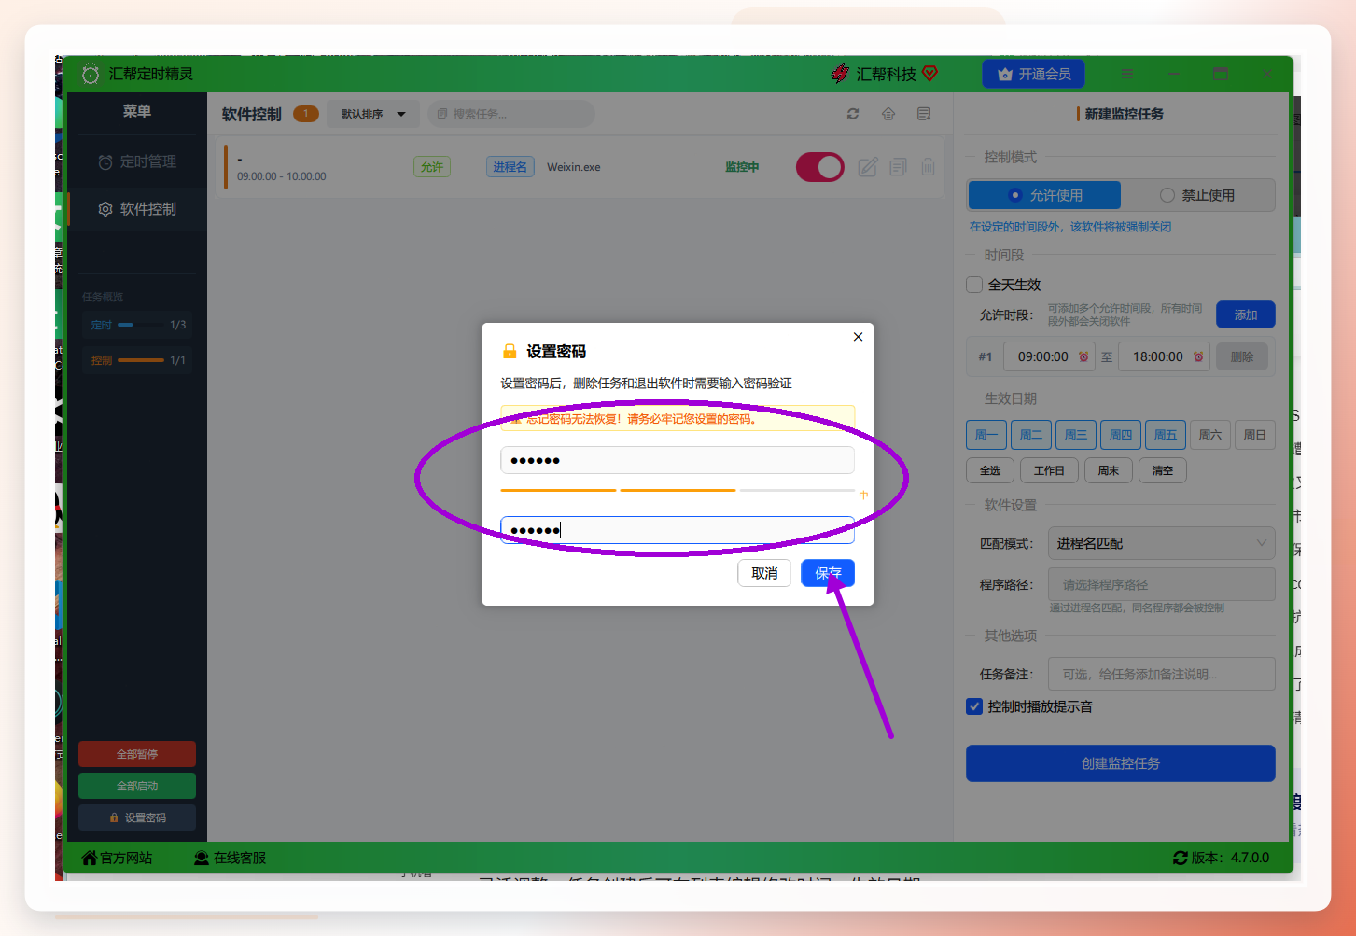Image resolution: width=1356 pixels, height=936 pixels.
Task: Toggle the 周一 day button
Action: (986, 435)
